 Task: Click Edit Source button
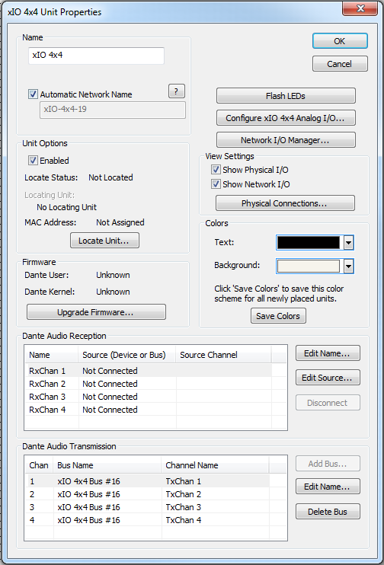click(328, 378)
